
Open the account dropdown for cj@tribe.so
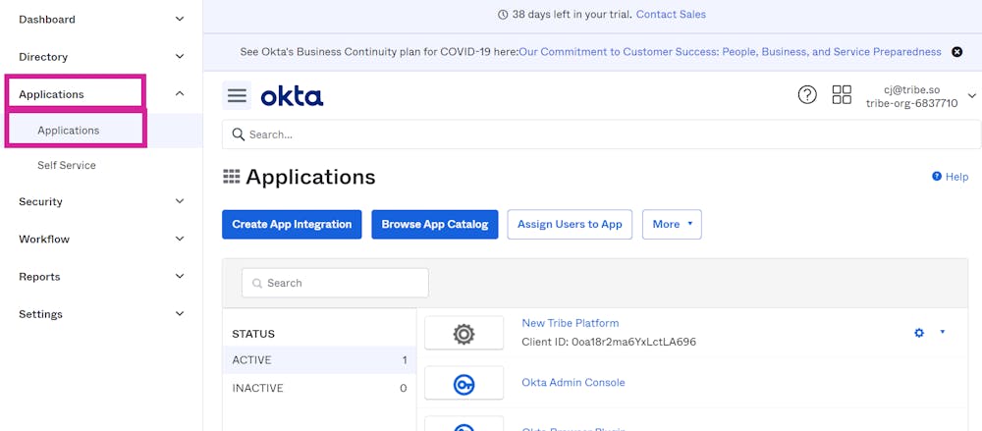[972, 95]
